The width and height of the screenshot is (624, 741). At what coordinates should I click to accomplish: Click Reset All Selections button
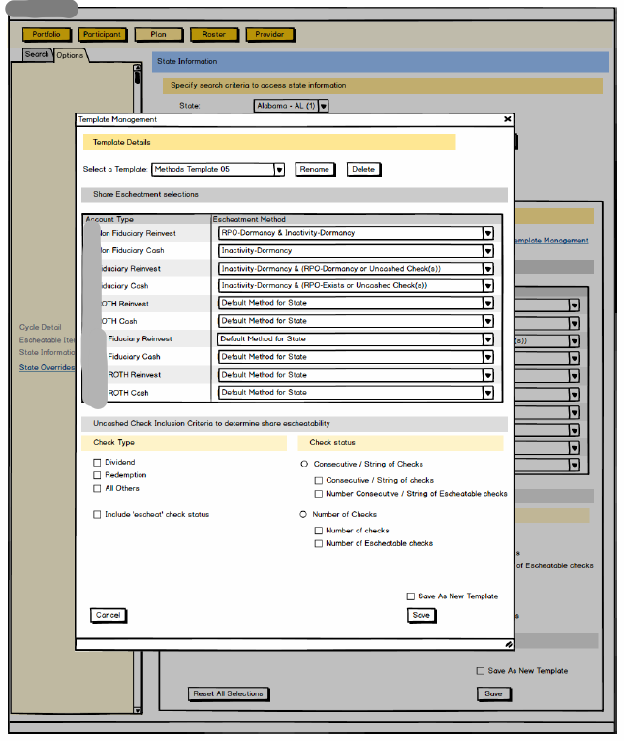(228, 693)
